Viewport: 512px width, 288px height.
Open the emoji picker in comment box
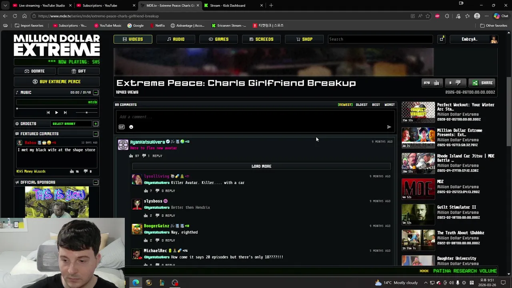131,127
